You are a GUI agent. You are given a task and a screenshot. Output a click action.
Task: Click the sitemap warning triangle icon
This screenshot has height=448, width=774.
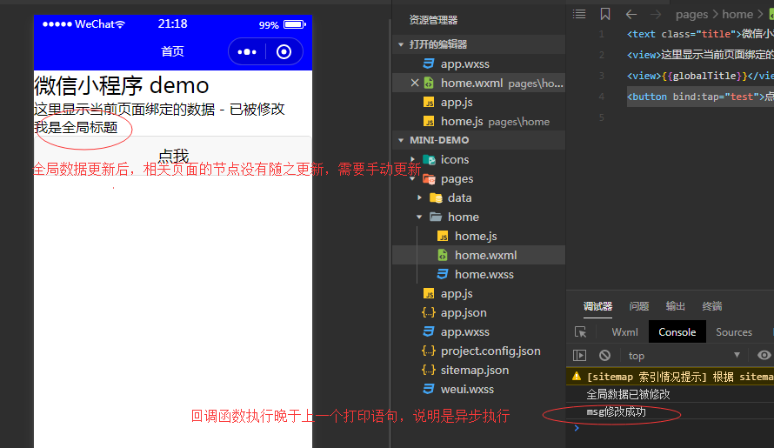pyautogui.click(x=576, y=377)
